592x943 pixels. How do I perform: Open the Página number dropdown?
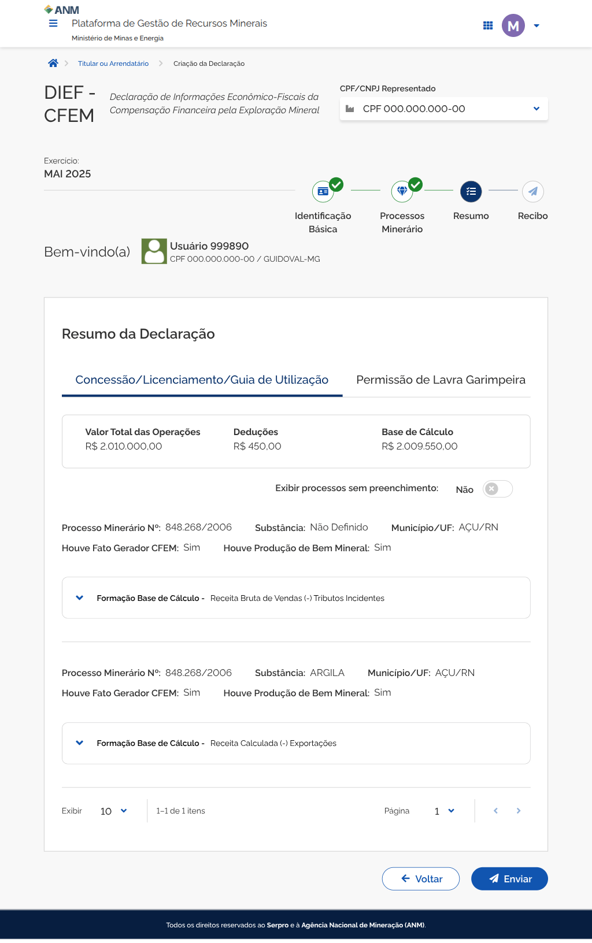coord(444,811)
